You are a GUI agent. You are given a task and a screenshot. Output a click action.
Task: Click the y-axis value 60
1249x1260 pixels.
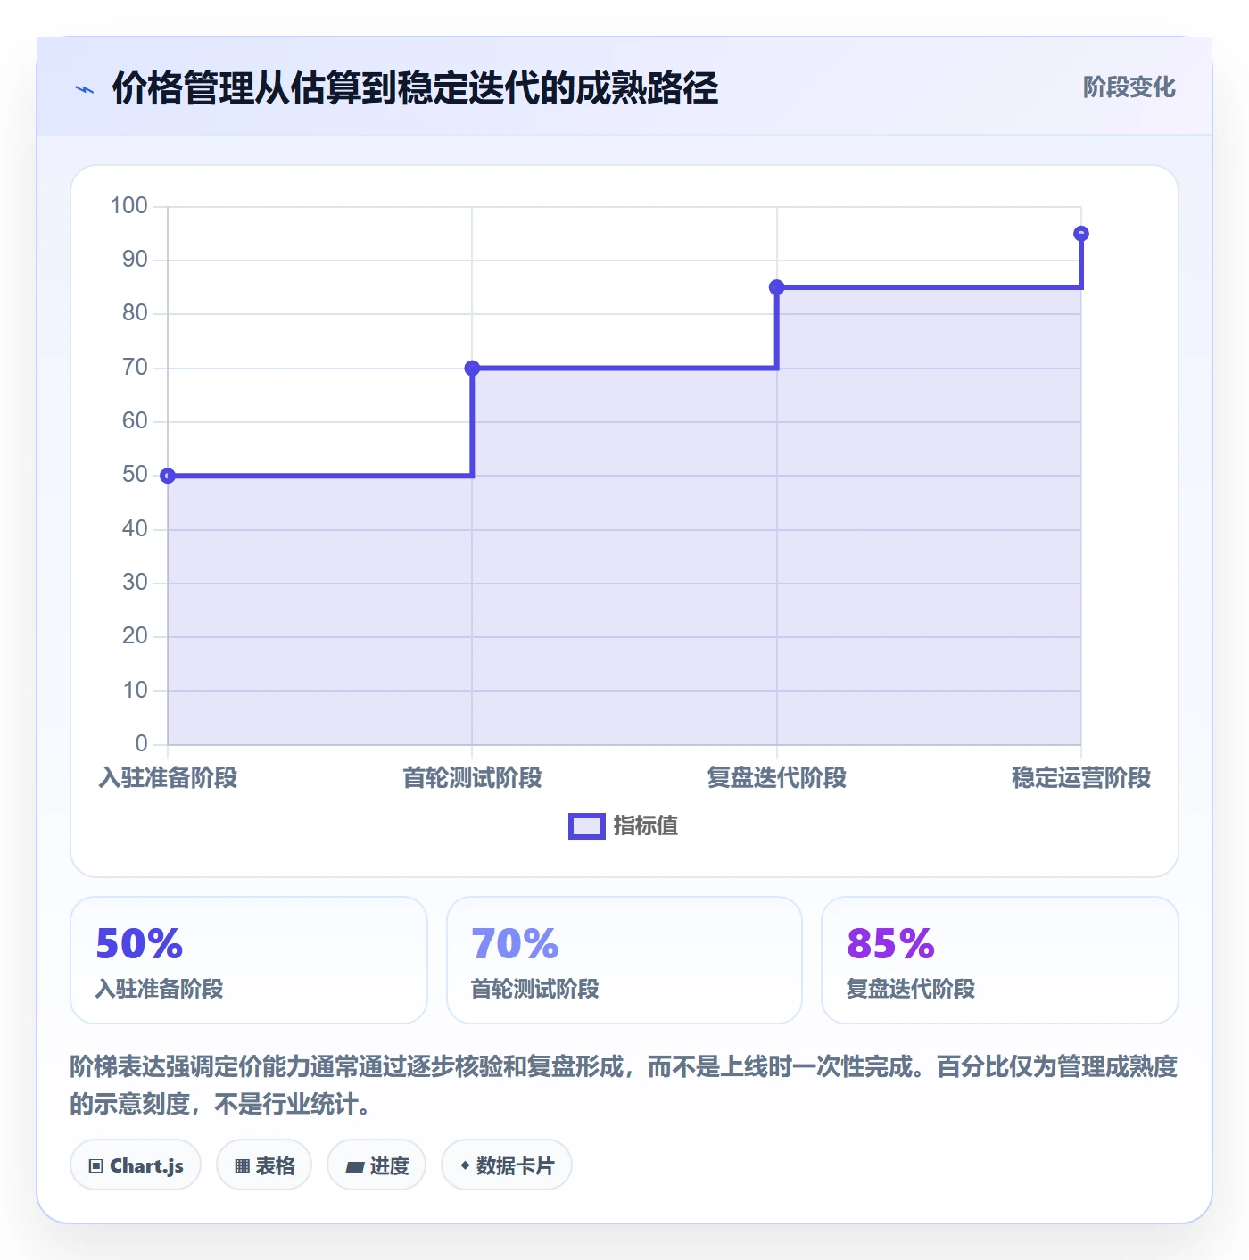coord(135,421)
